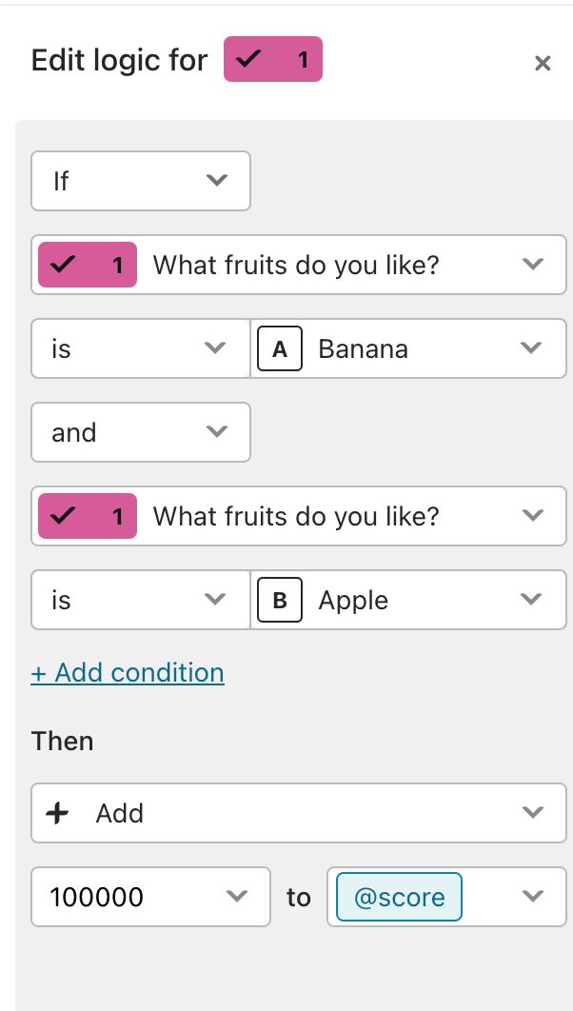This screenshot has height=1011, width=573.
Task: Click the letter B choice icon for Apple
Action: point(280,601)
